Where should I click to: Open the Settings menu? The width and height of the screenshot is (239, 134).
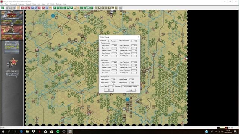pos(59,4)
